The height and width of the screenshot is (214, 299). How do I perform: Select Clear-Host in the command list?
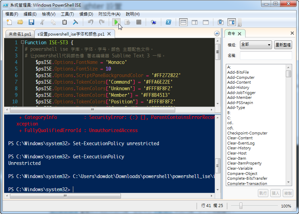237,153
